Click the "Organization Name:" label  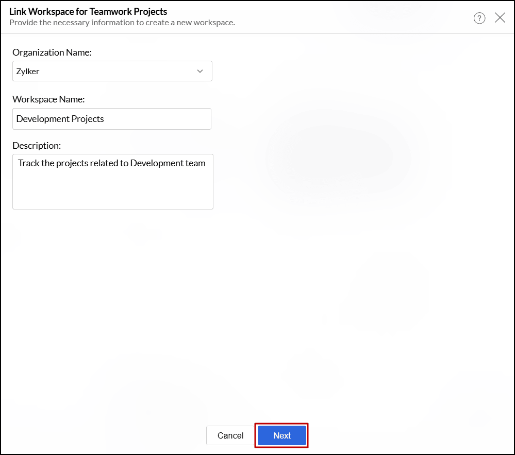52,52
